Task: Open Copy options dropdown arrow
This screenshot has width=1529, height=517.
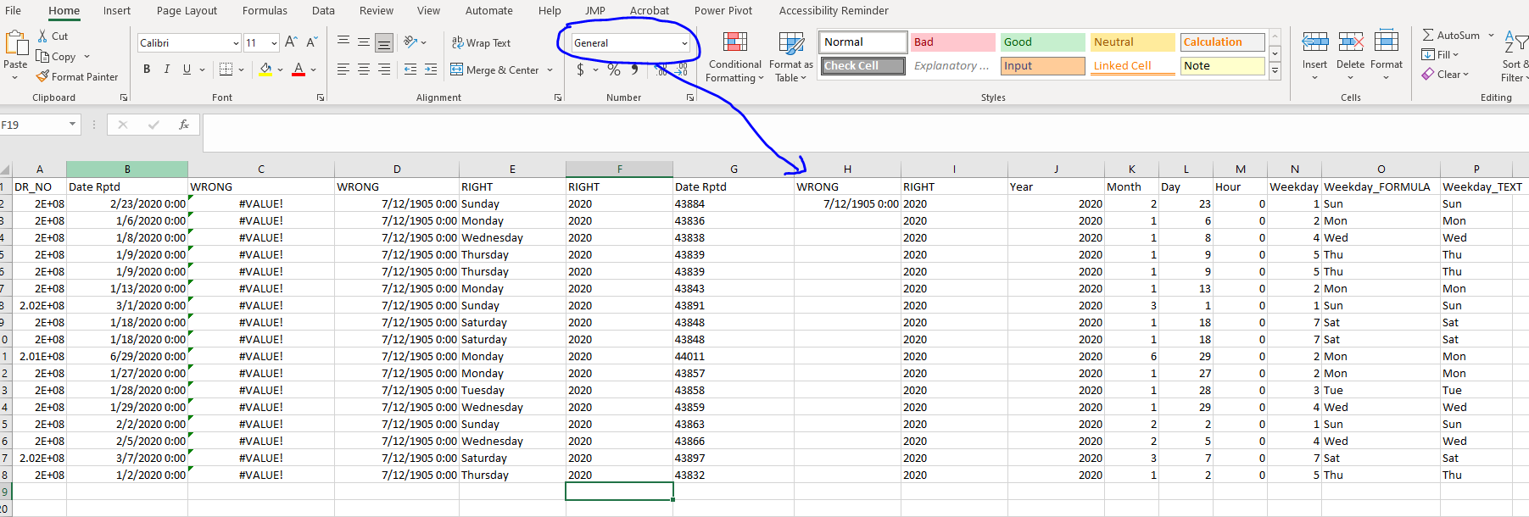Action: (86, 57)
